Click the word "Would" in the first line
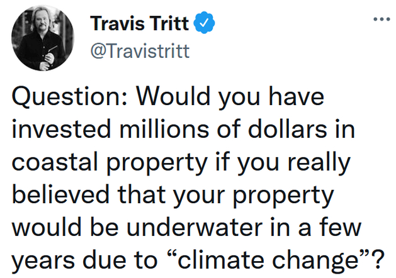396x278 pixels. 173,97
